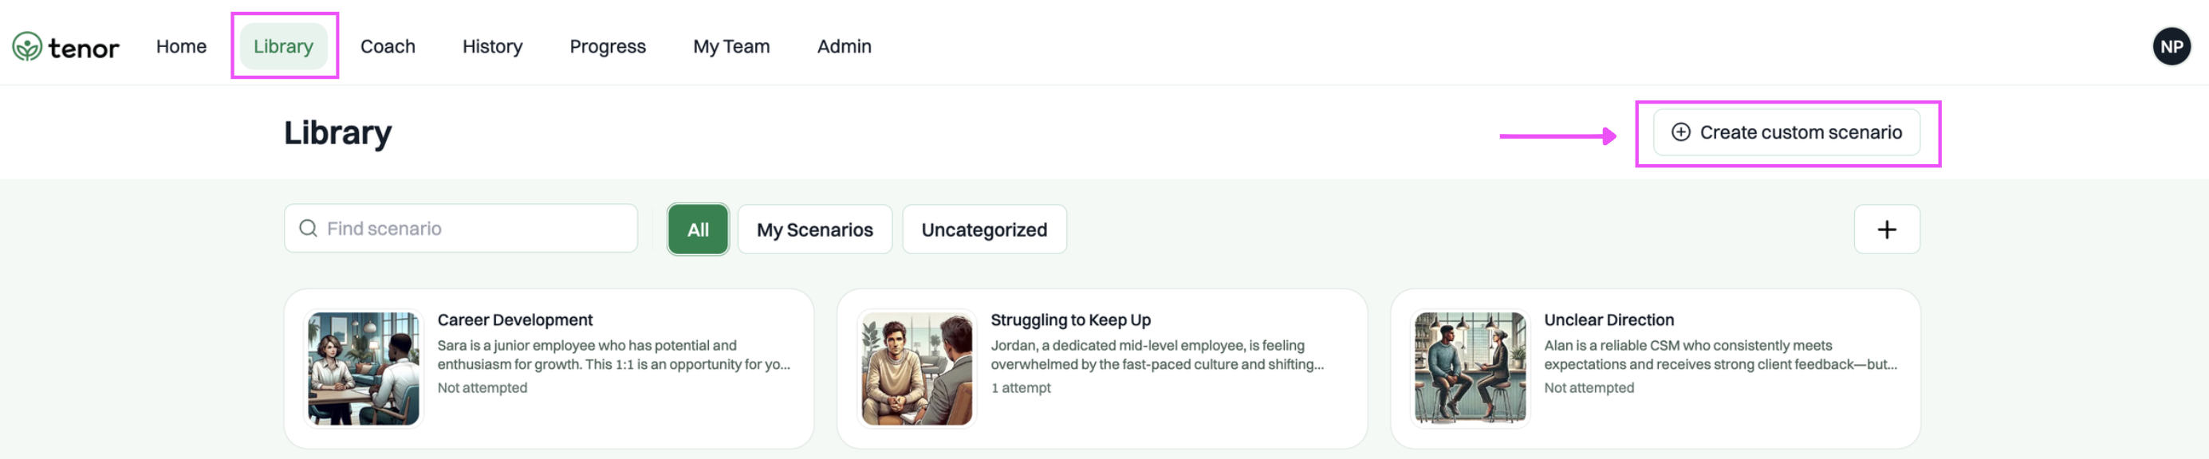This screenshot has height=459, width=2209.
Task: Go to the Home tab
Action: 181,46
